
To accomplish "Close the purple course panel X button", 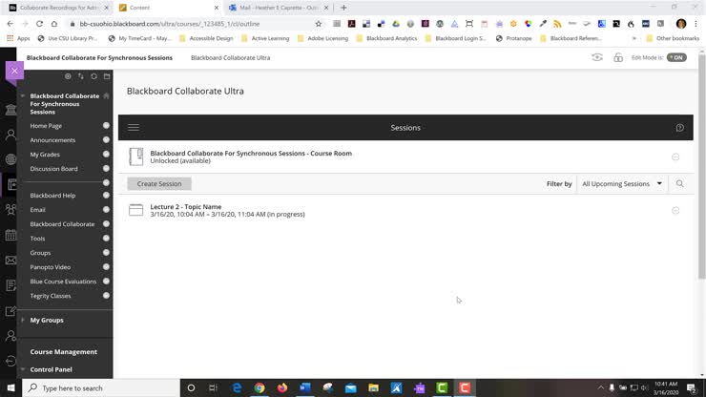I will [x=14, y=71].
